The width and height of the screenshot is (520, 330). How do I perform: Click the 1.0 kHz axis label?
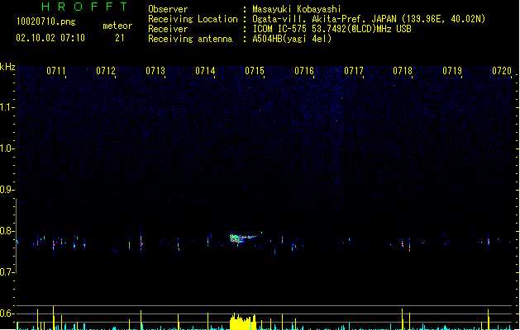[7, 148]
